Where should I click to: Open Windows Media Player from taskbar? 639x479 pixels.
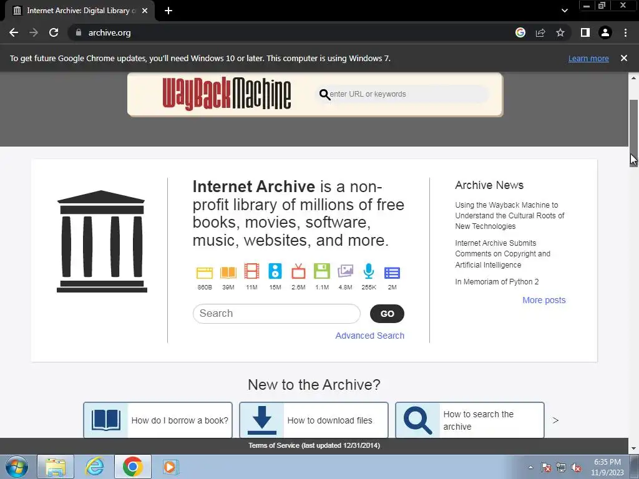170,467
